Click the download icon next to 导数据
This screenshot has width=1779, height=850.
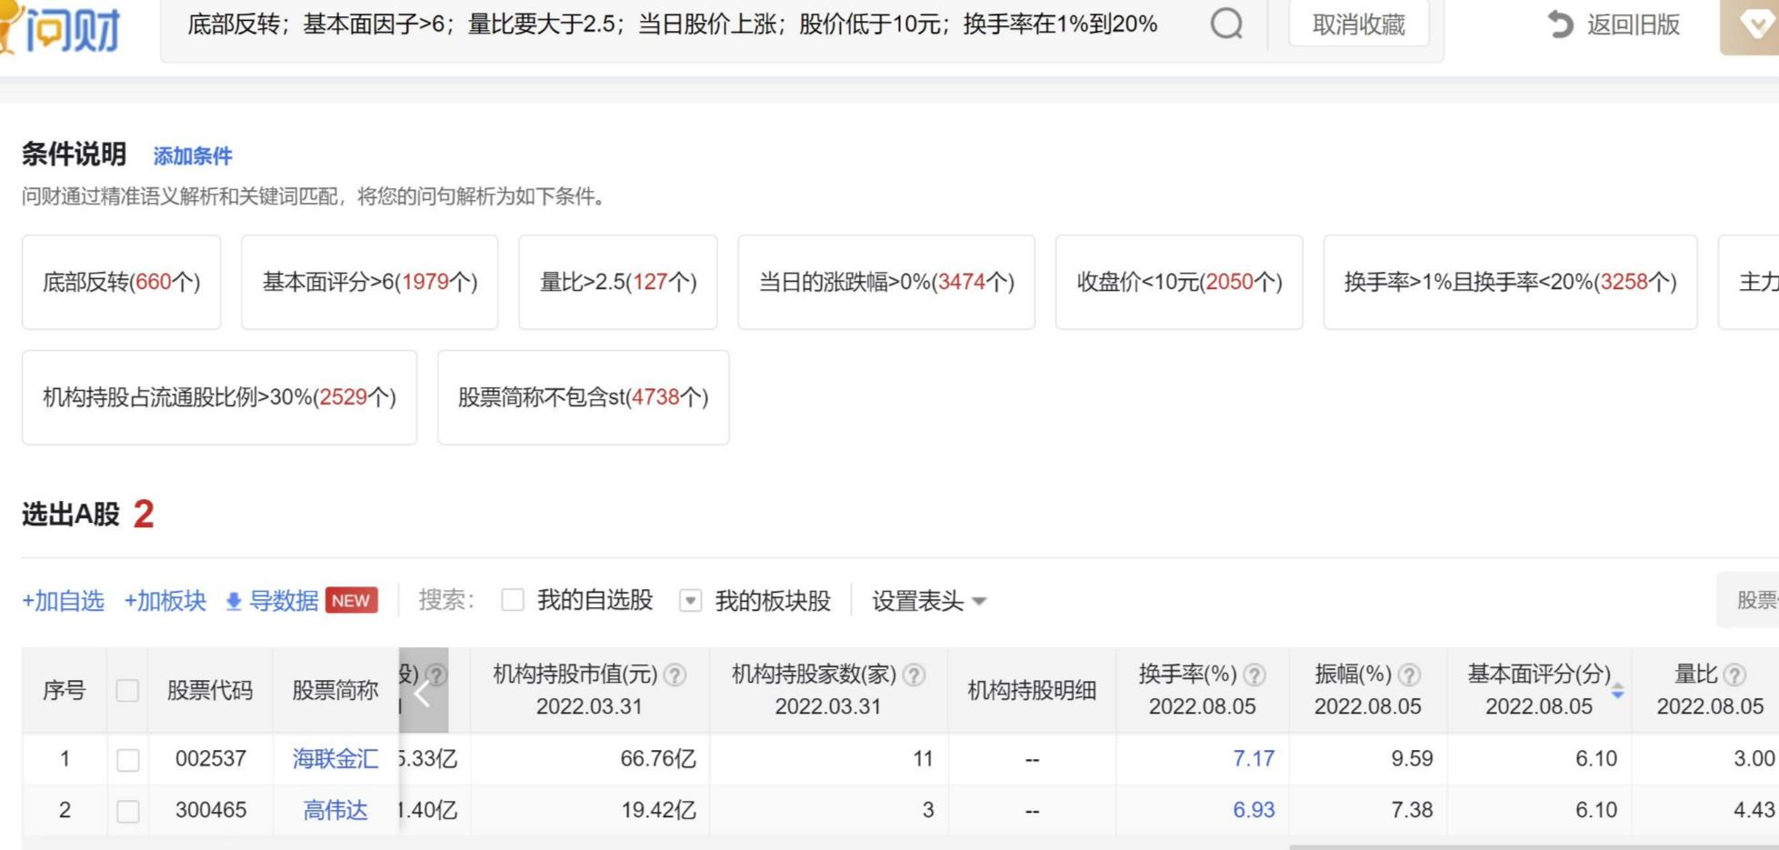pyautogui.click(x=233, y=601)
